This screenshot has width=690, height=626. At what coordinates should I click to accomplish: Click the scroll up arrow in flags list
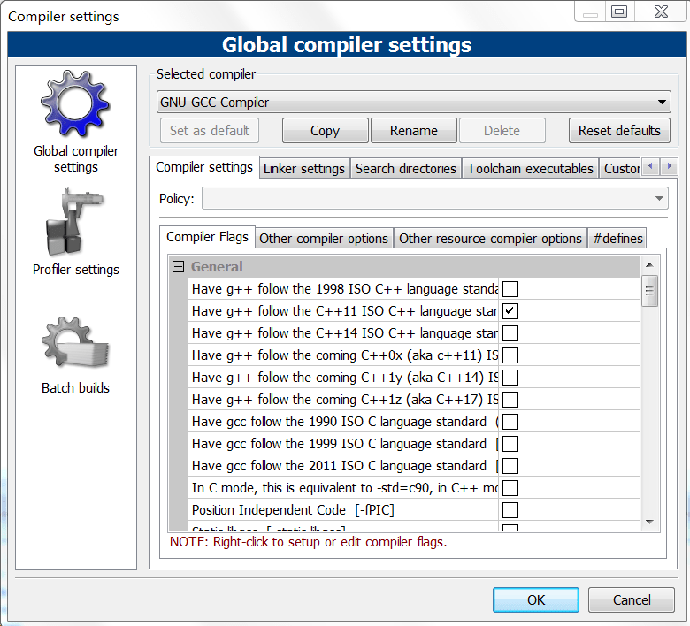coord(649,265)
